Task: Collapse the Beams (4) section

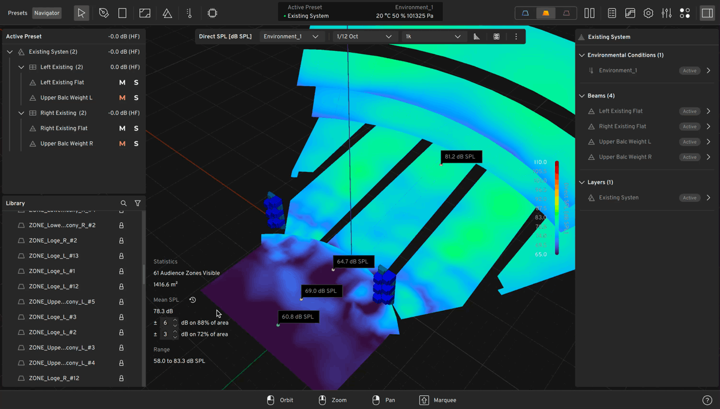Action: tap(581, 96)
